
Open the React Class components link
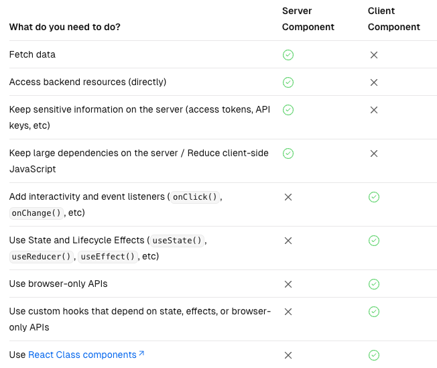click(82, 355)
